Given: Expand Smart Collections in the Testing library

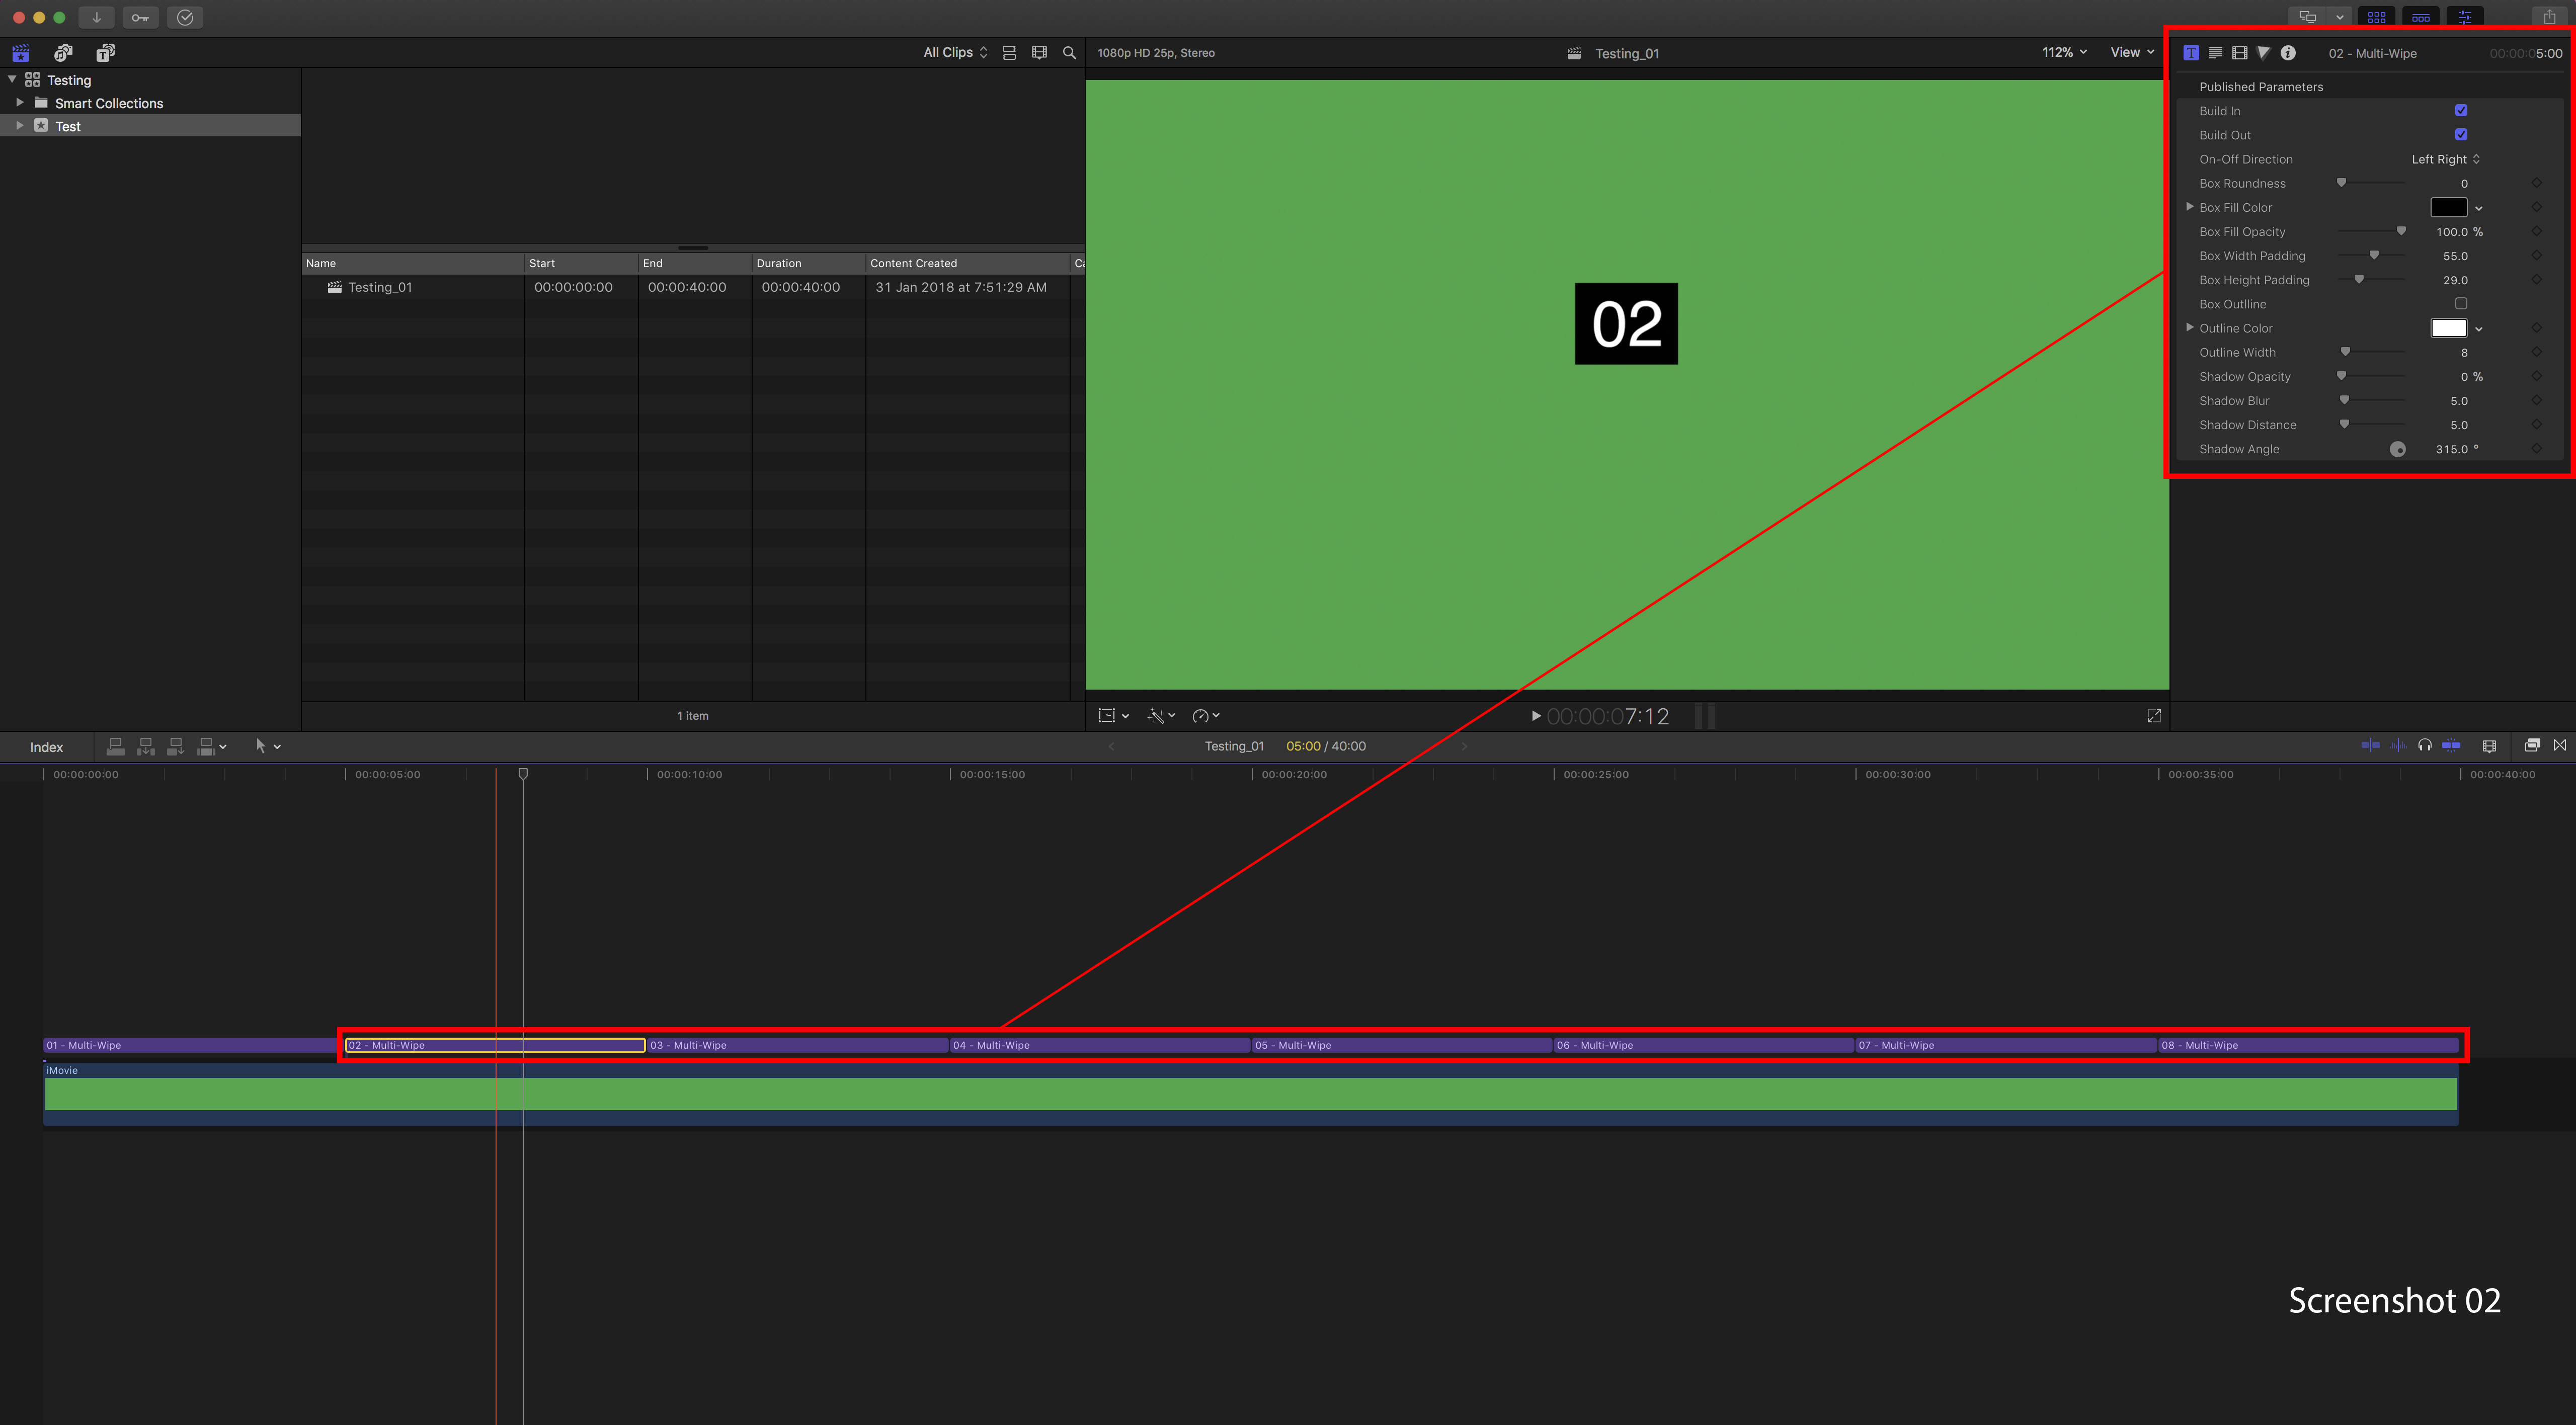Looking at the screenshot, I should (19, 102).
